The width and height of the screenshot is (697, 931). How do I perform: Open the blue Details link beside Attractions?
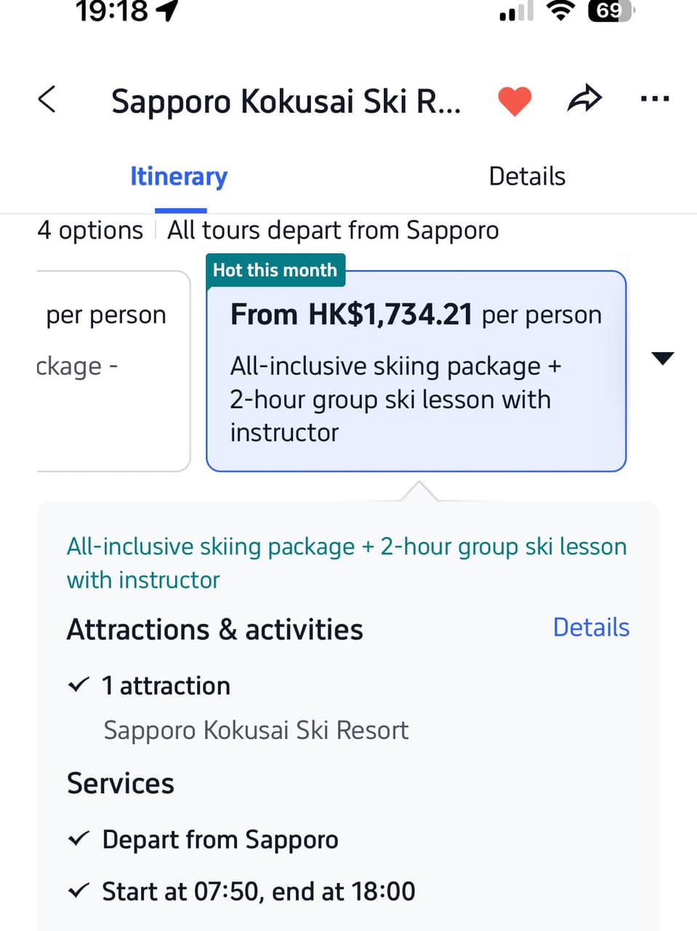pyautogui.click(x=591, y=627)
